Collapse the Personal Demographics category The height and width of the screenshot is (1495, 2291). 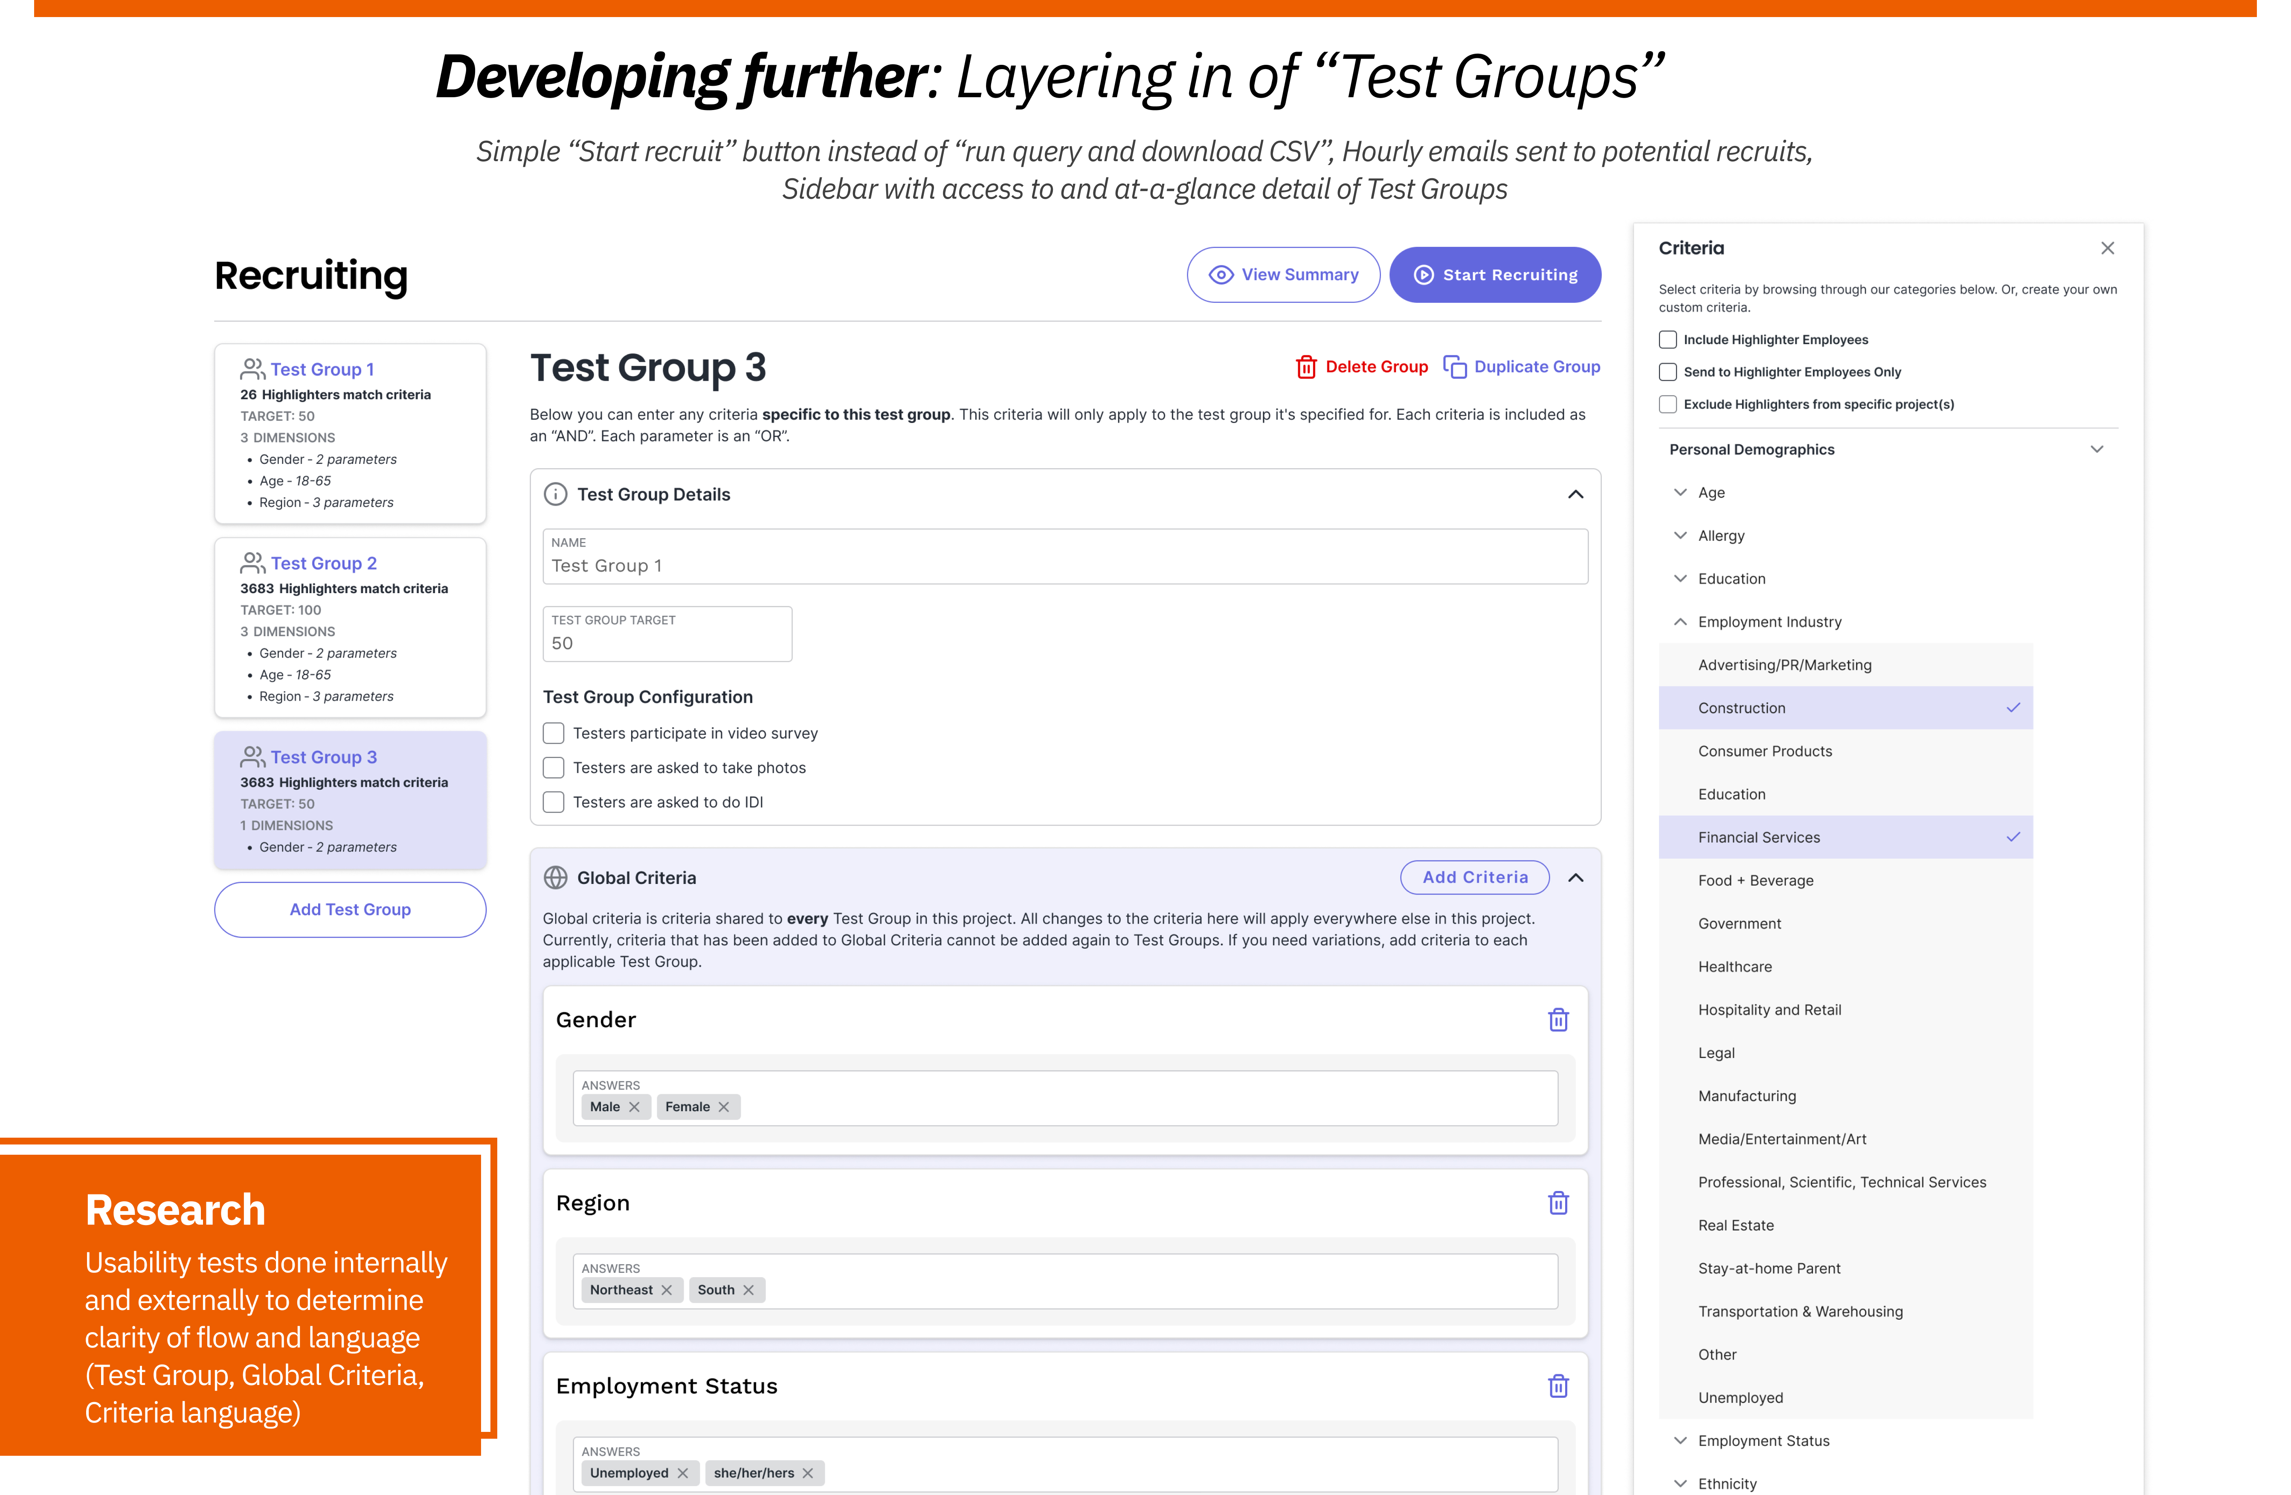pyautogui.click(x=2097, y=449)
